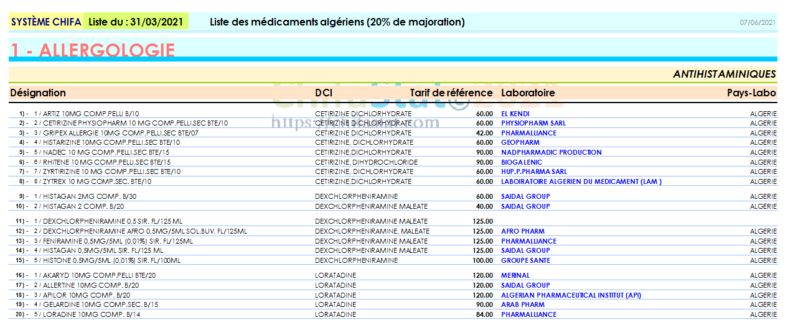788x320 pixels.
Task: Select the GROUPE SANTE laboratory link
Action: pyautogui.click(x=525, y=260)
